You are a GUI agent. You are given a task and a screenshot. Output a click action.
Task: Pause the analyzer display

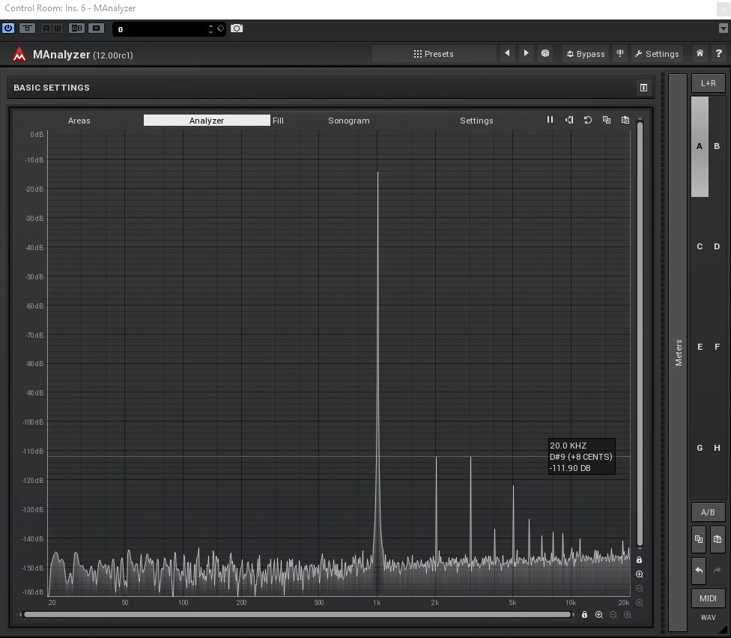[x=550, y=120]
